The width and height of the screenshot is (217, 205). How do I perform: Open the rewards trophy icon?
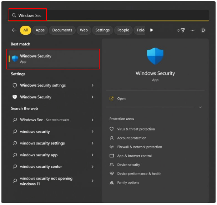pyautogui.click(x=182, y=30)
